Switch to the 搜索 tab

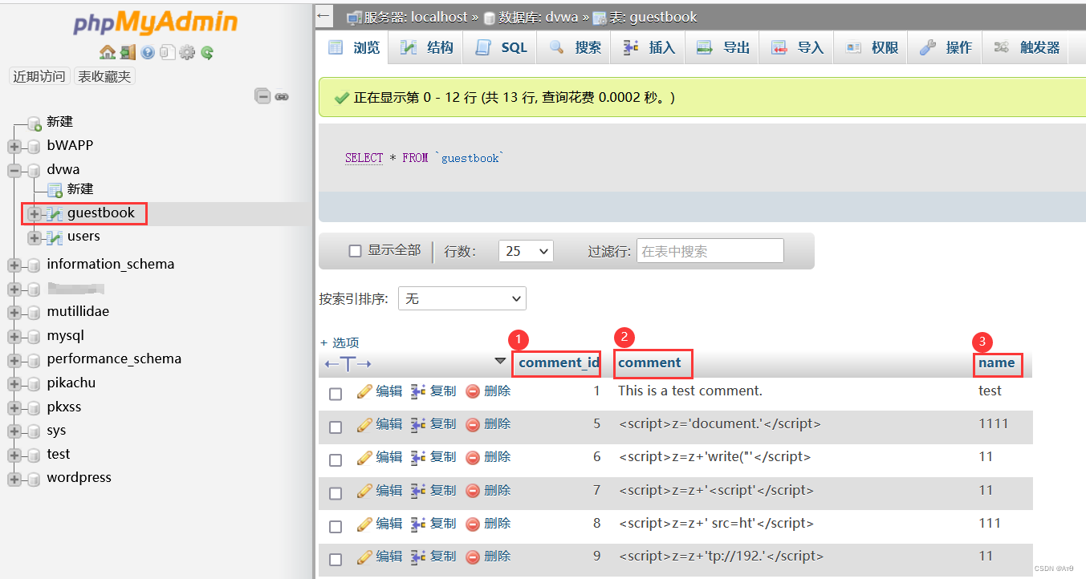point(575,47)
